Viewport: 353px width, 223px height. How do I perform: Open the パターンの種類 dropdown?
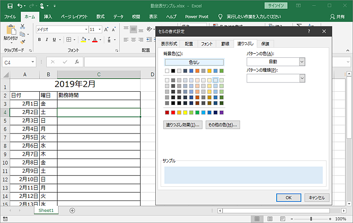pyautogui.click(x=302, y=78)
